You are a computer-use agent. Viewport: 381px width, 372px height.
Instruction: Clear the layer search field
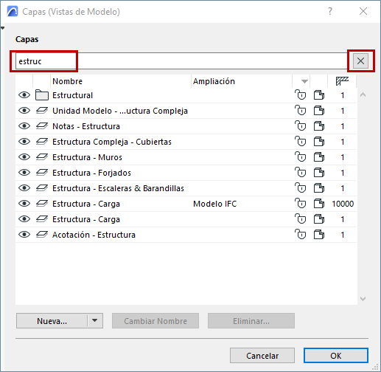[360, 61]
